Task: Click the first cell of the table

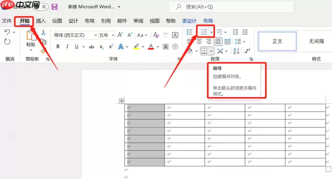Action: [145, 108]
